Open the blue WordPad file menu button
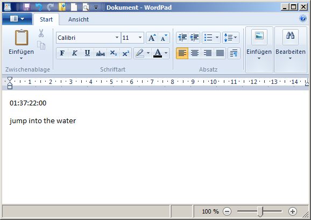The height and width of the screenshot is (220, 311). (17, 19)
